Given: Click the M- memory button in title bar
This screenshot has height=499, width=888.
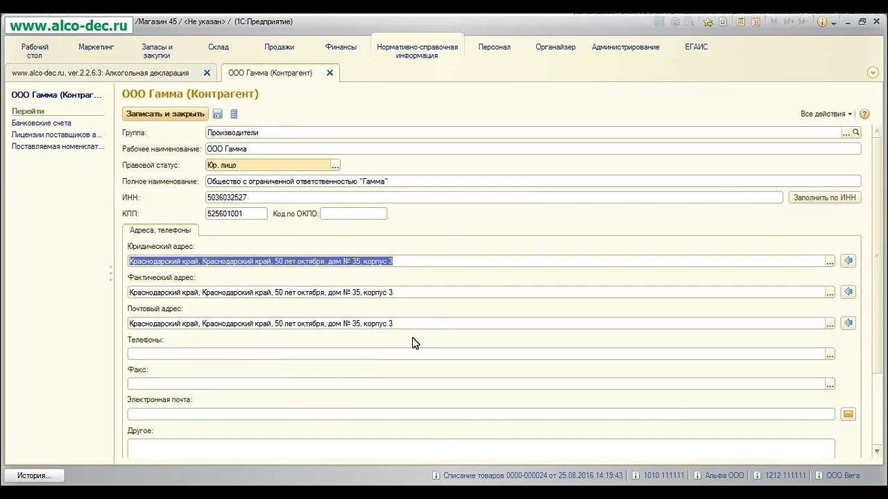Looking at the screenshot, I should [x=803, y=21].
